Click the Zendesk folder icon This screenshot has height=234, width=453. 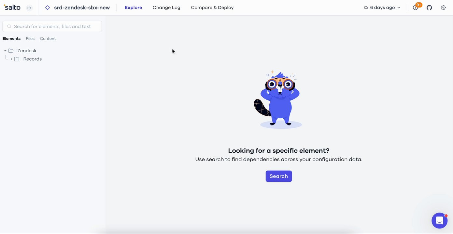click(x=11, y=51)
